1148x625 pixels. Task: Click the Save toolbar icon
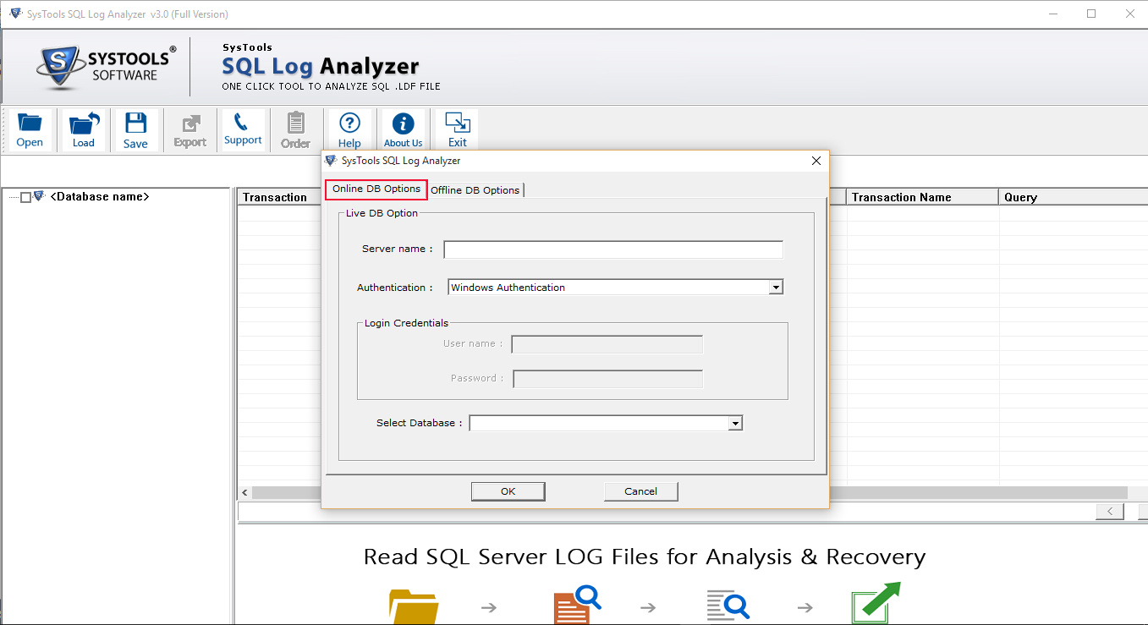[135, 130]
